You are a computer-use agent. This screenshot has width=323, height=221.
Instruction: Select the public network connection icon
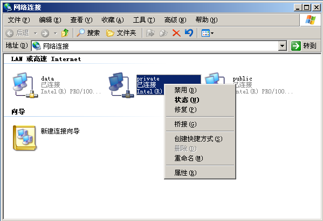click(x=215, y=78)
